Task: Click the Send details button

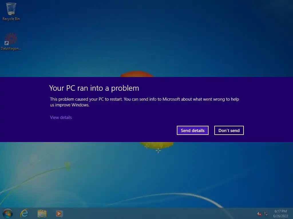Action: pos(193,130)
